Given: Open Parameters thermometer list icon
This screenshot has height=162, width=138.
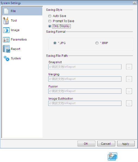Looking at the screenshot, I should (6, 40).
